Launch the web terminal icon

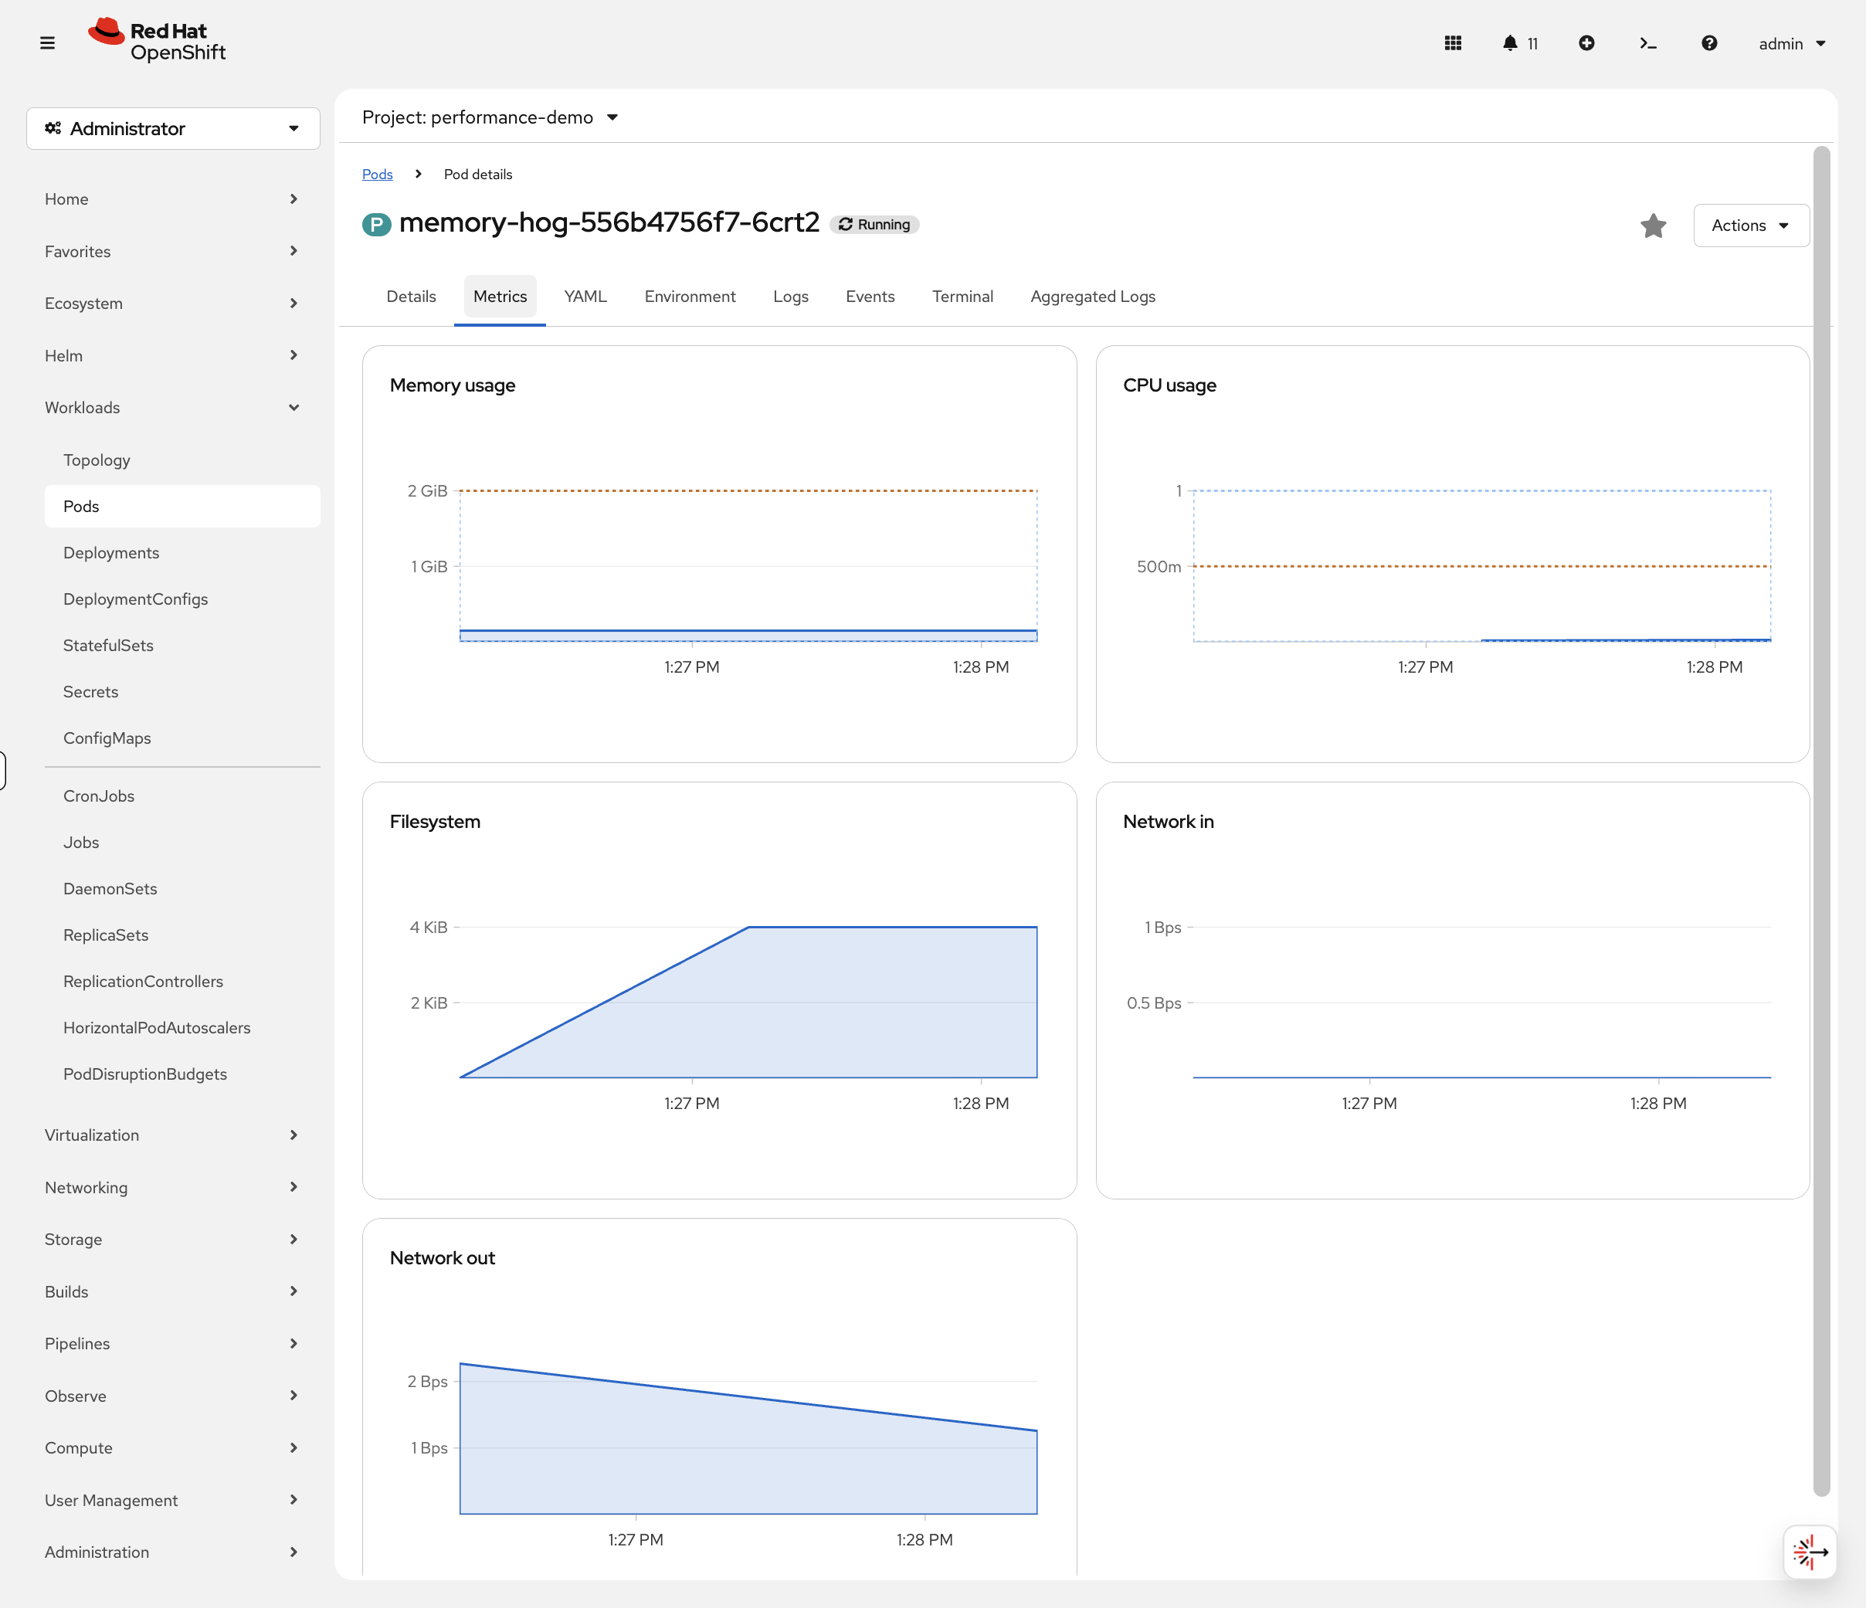pyautogui.click(x=1647, y=42)
